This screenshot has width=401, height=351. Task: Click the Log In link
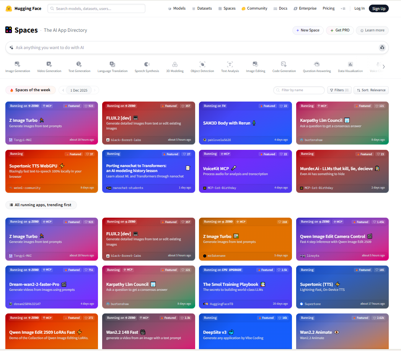click(x=359, y=8)
